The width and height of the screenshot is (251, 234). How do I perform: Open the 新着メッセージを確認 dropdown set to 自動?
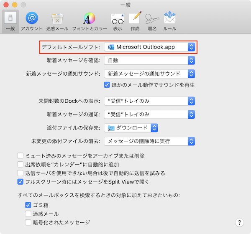coord(149,61)
